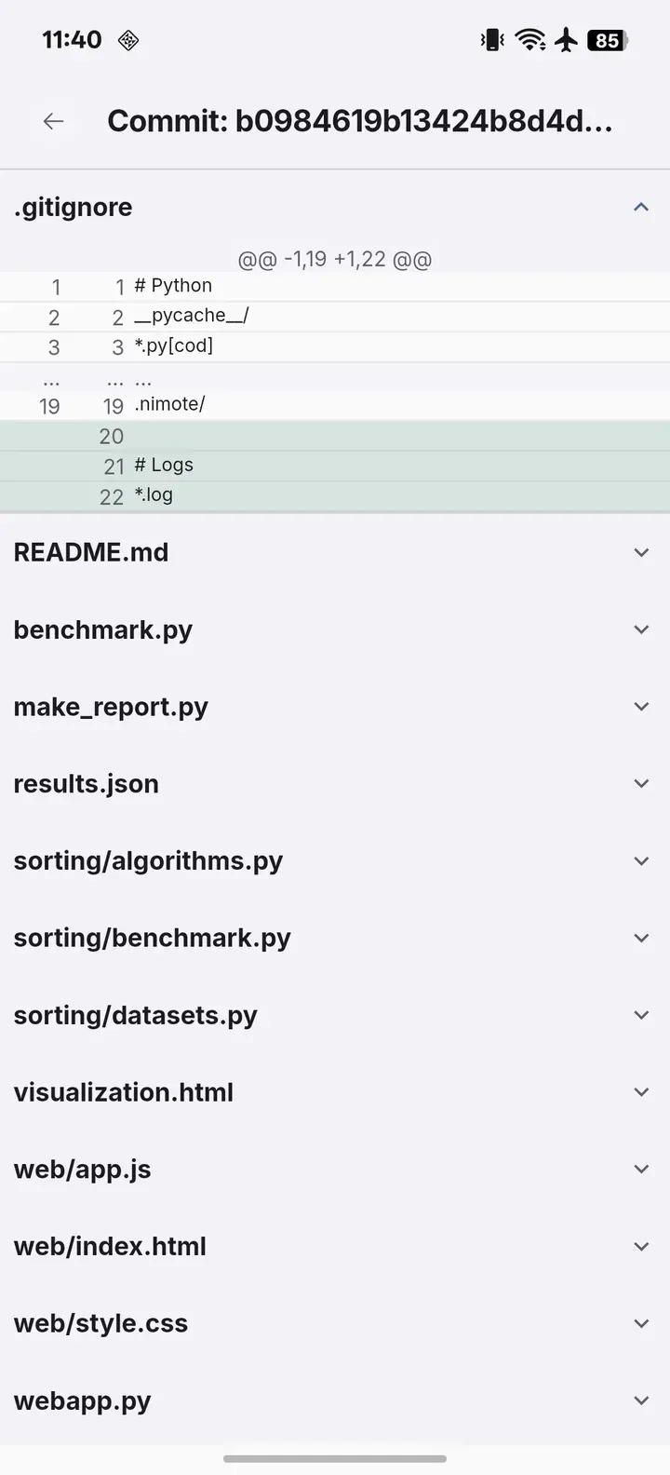Expand the visualization.html chevron
The image size is (670, 1475).
pyautogui.click(x=641, y=1092)
